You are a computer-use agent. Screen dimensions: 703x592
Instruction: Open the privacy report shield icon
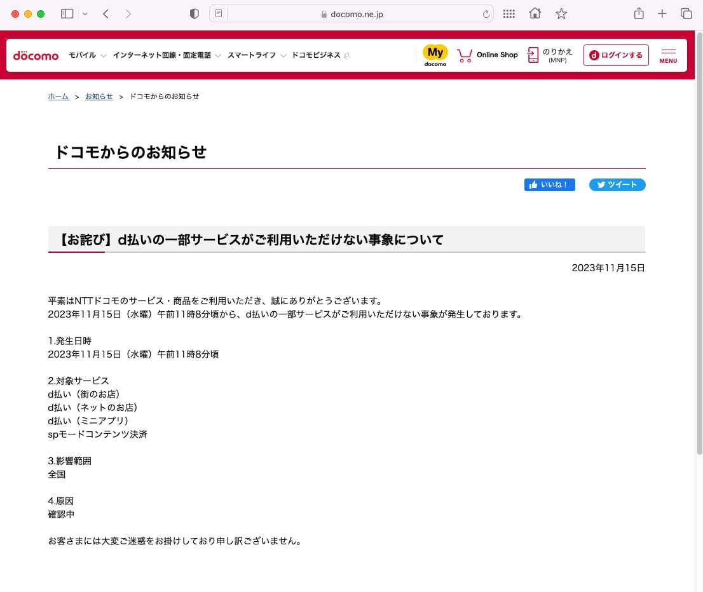click(x=194, y=14)
